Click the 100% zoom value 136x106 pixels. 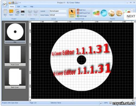(106, 103)
